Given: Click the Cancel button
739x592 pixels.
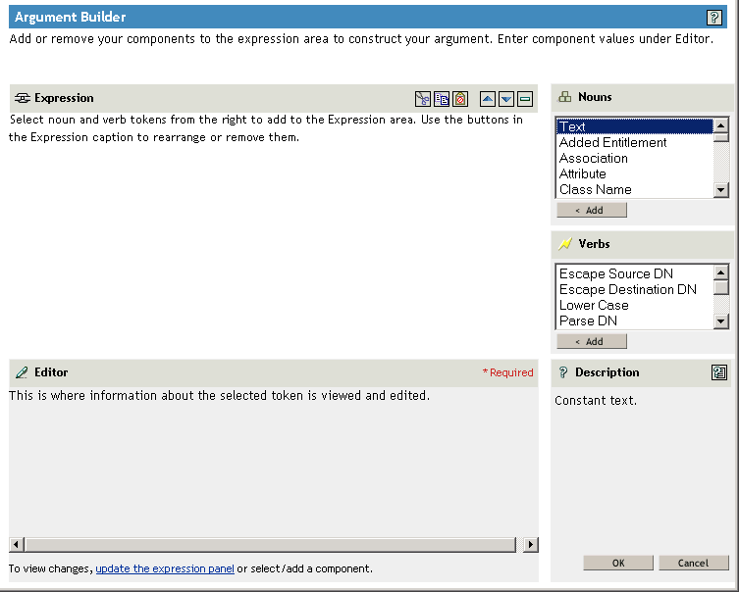Looking at the screenshot, I should tap(693, 563).
